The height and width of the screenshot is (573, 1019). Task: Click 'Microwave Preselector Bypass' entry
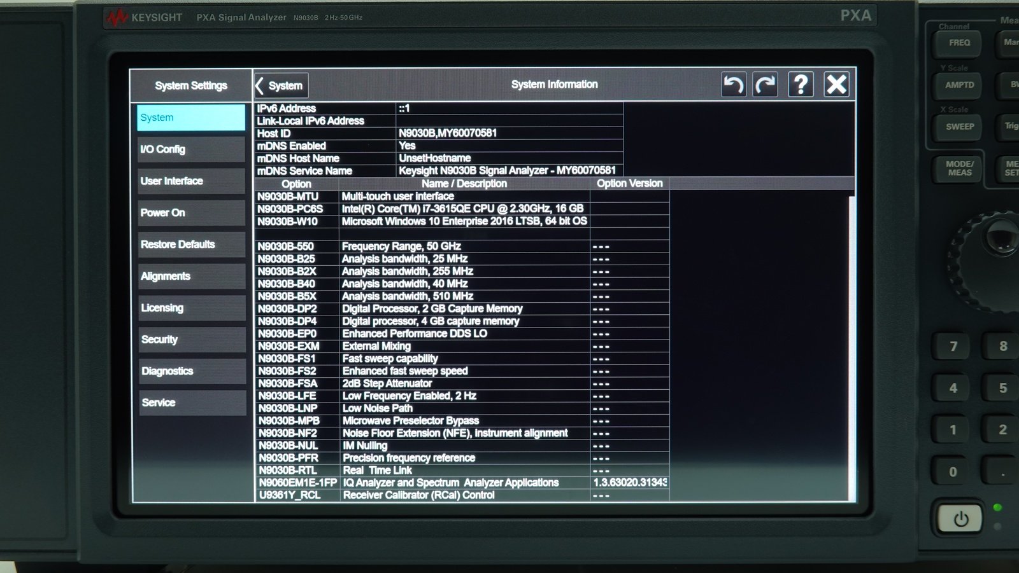(x=411, y=420)
